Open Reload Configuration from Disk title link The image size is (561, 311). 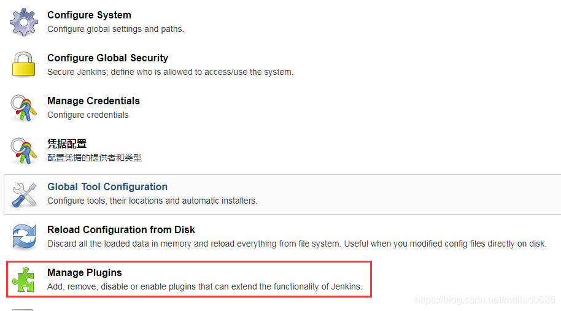(x=121, y=229)
